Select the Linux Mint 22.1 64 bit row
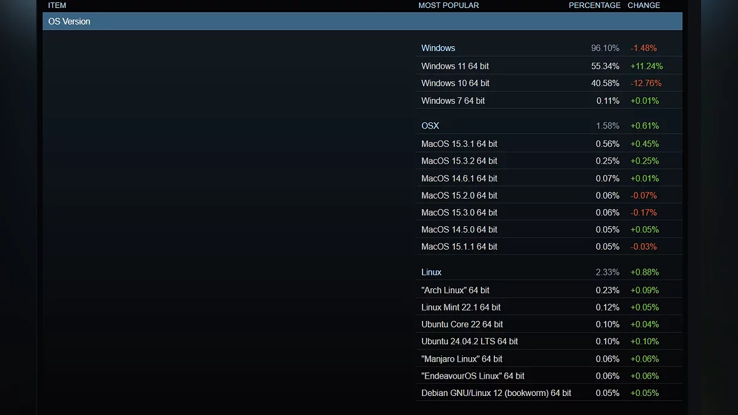The image size is (738, 415). click(x=461, y=307)
